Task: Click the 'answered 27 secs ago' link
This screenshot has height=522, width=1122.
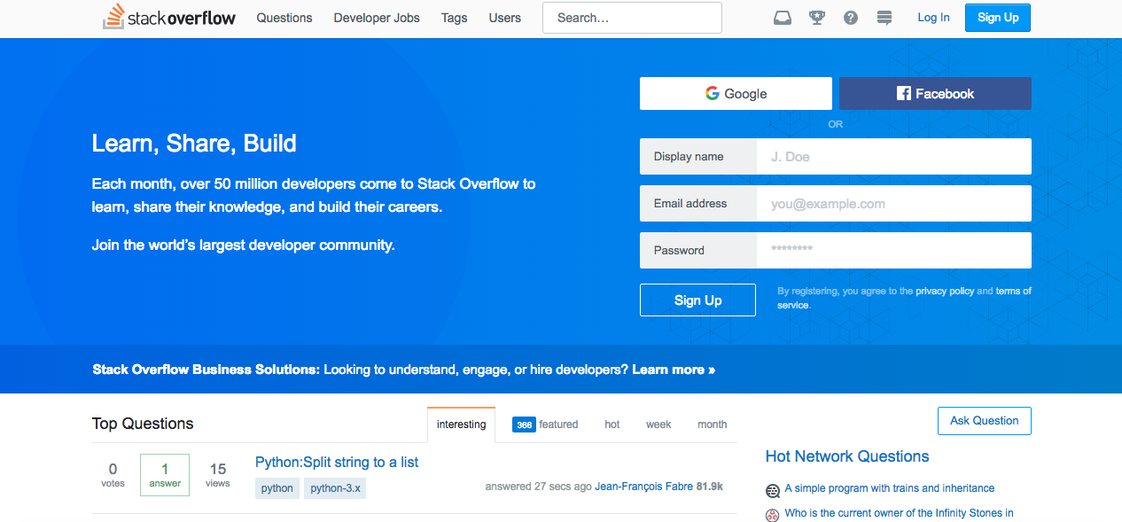Action: [539, 487]
